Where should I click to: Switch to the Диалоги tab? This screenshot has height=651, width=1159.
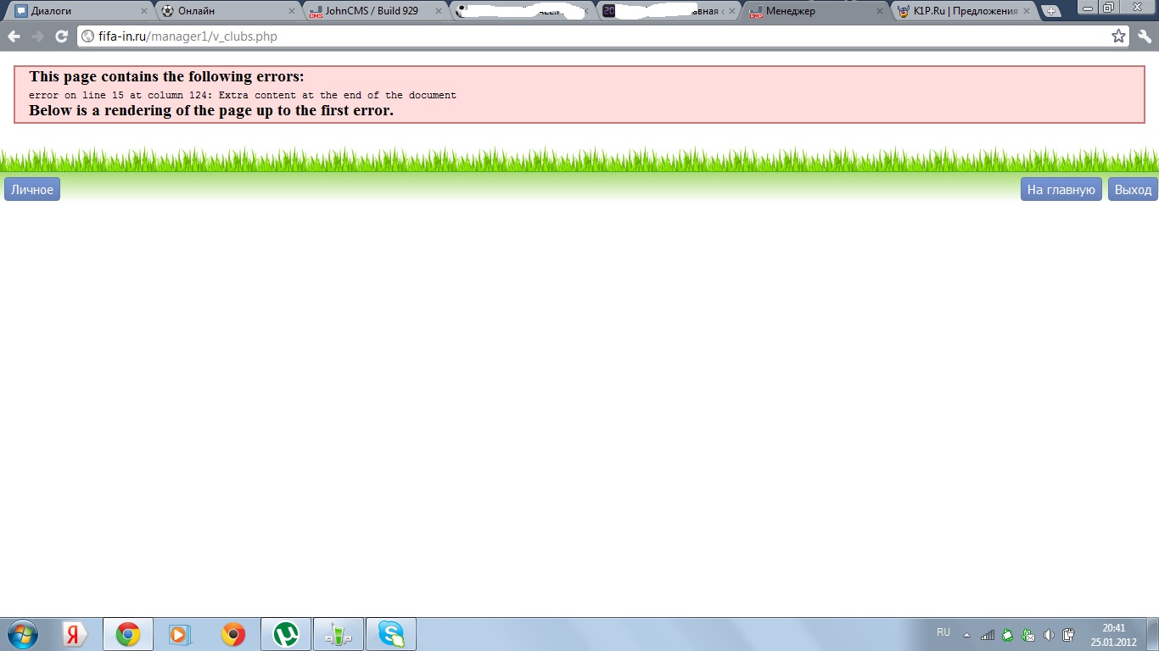coord(82,11)
